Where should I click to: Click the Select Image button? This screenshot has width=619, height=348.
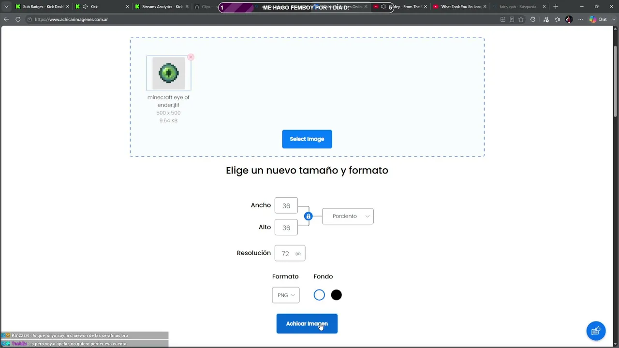(x=307, y=139)
